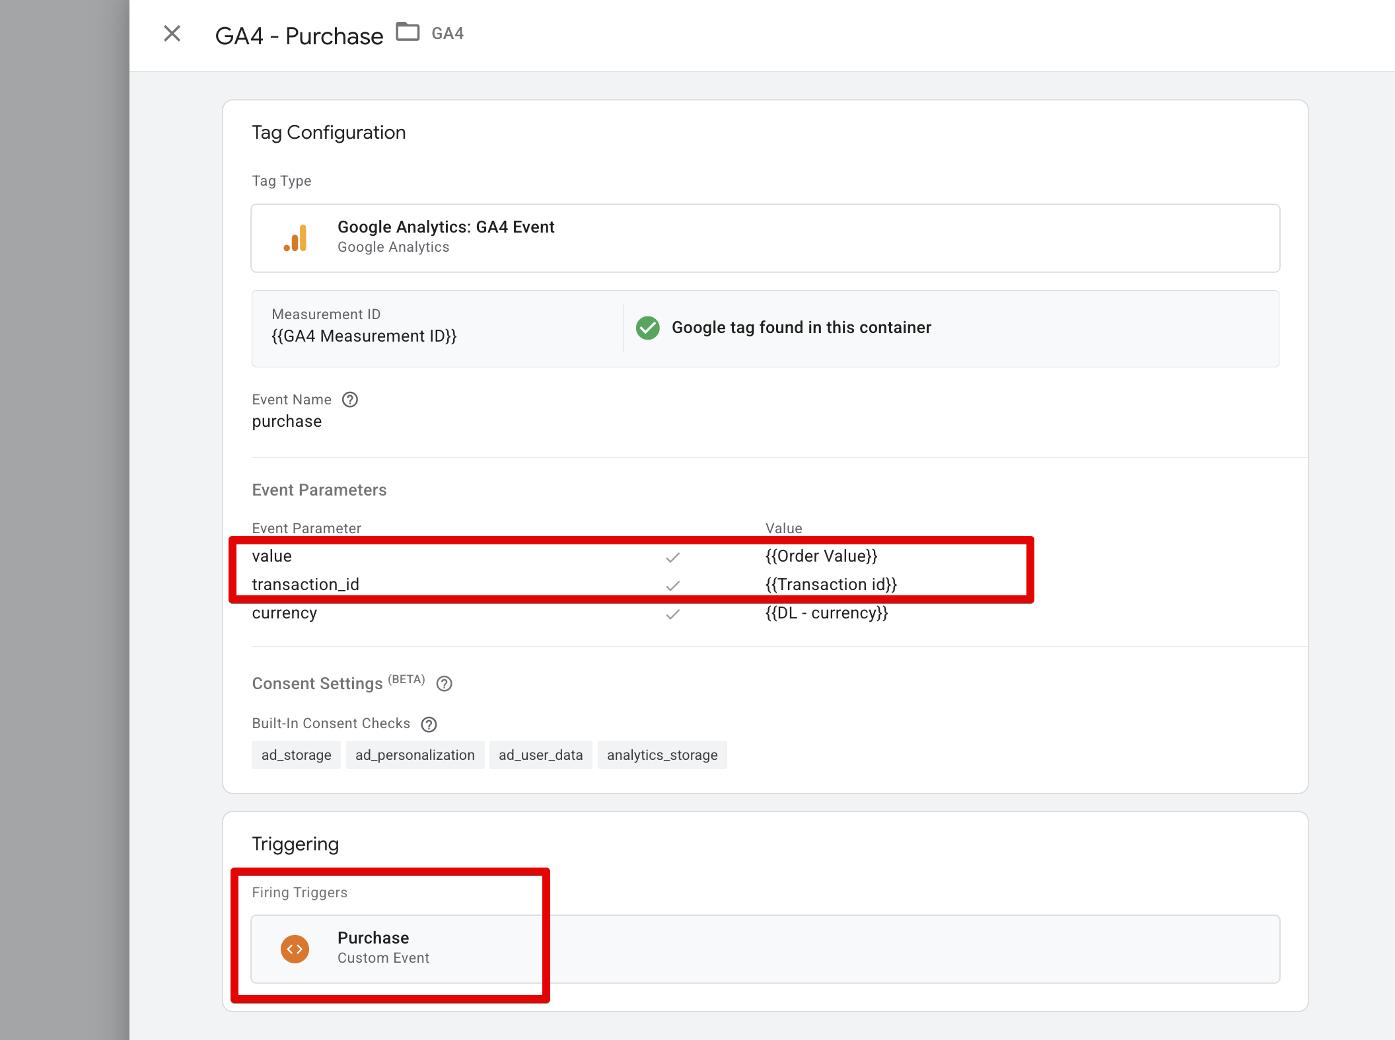Click the analytics_storage consent chip
This screenshot has width=1395, height=1040.
click(662, 755)
